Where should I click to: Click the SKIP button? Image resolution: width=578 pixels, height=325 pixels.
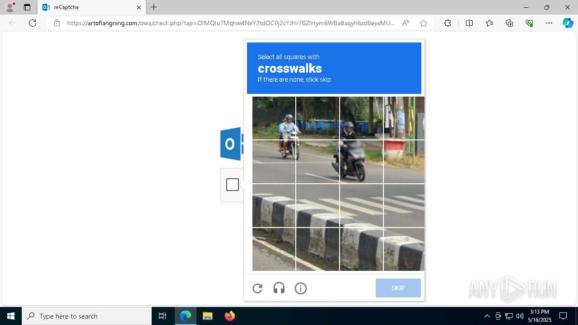[x=398, y=288]
